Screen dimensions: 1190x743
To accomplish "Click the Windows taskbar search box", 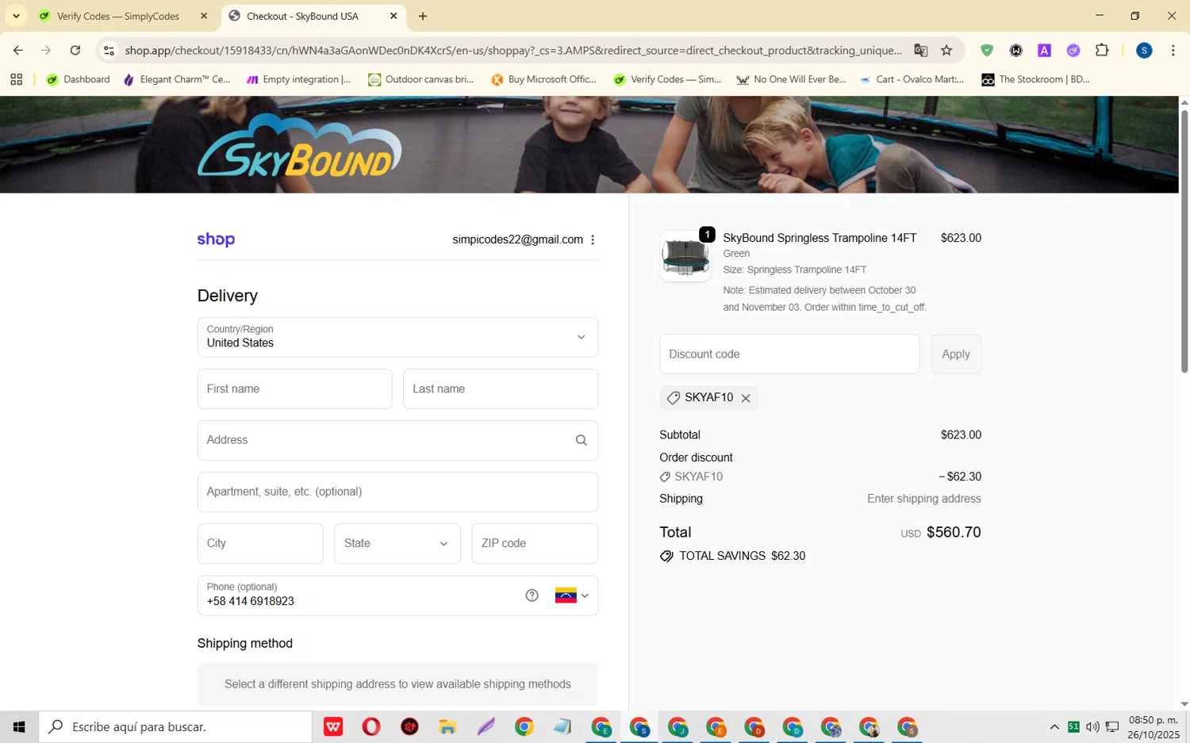I will coord(175,726).
